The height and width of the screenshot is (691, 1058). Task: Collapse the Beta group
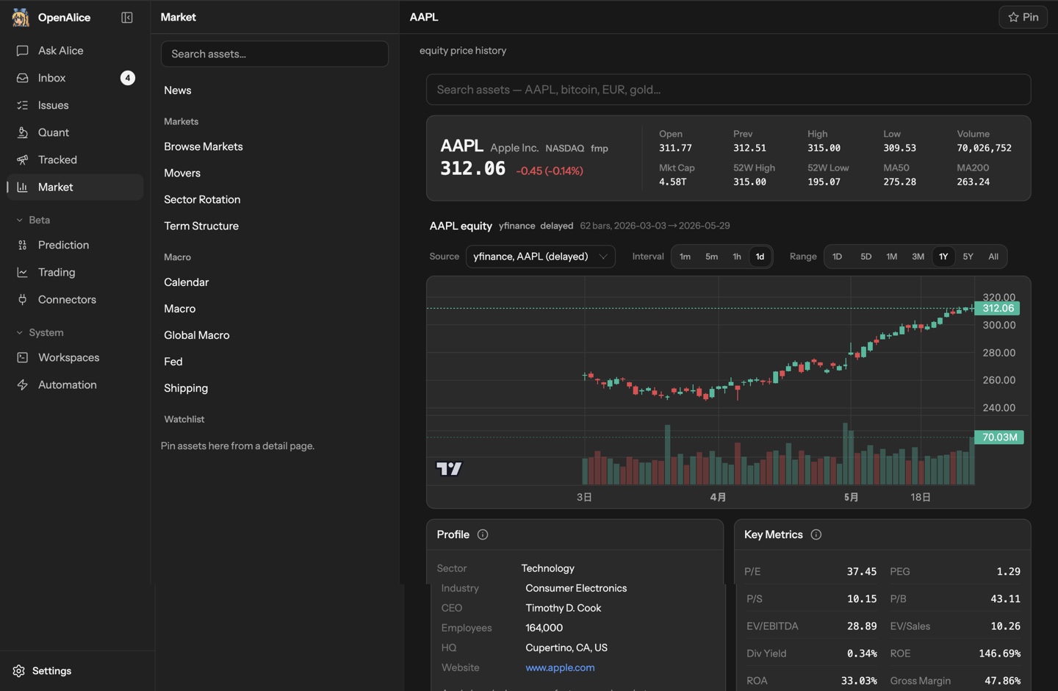click(33, 220)
